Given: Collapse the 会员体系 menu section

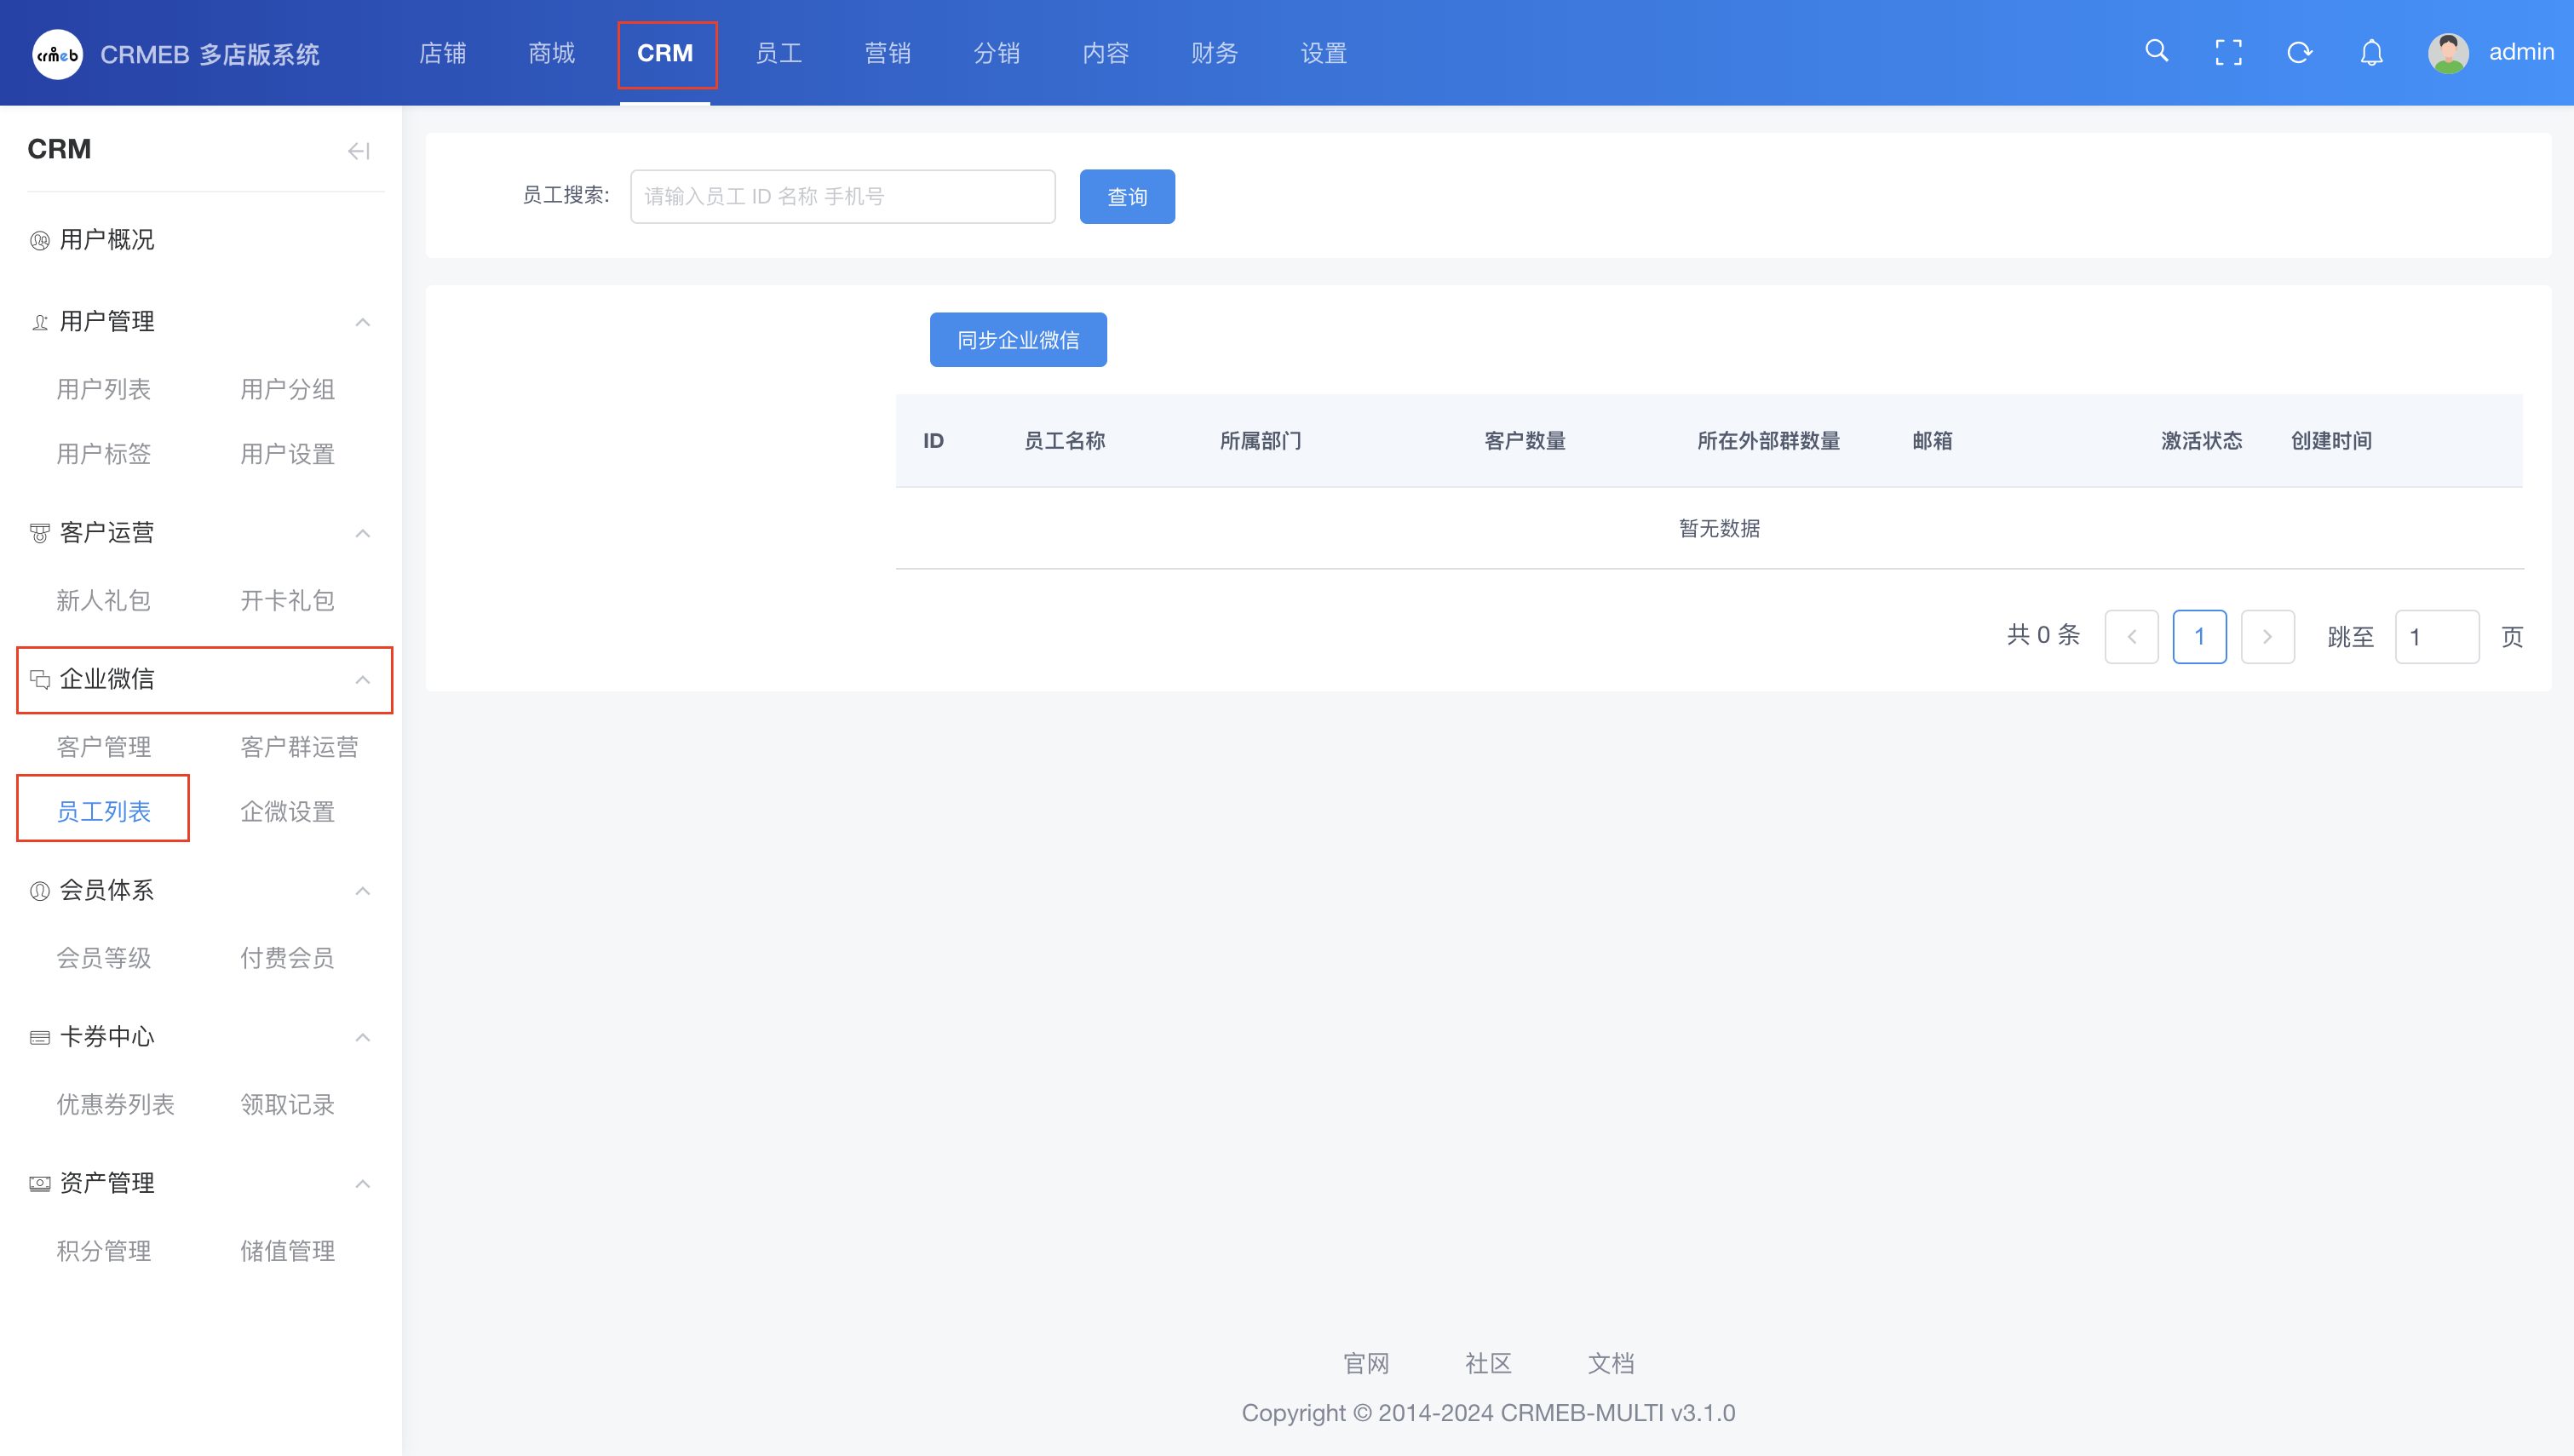Looking at the screenshot, I should click(362, 891).
